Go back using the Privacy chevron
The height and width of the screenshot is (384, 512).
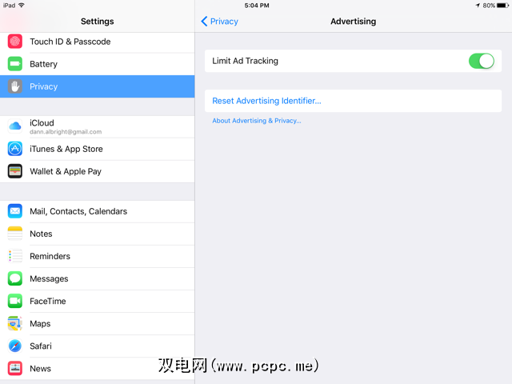[x=219, y=22]
